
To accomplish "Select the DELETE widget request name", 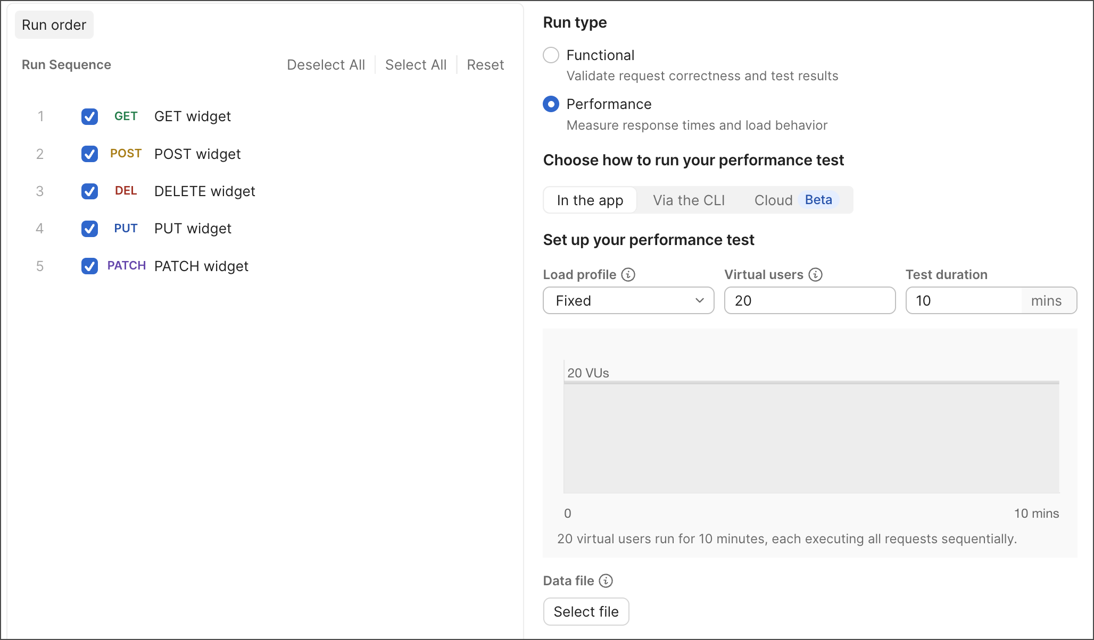I will point(205,191).
